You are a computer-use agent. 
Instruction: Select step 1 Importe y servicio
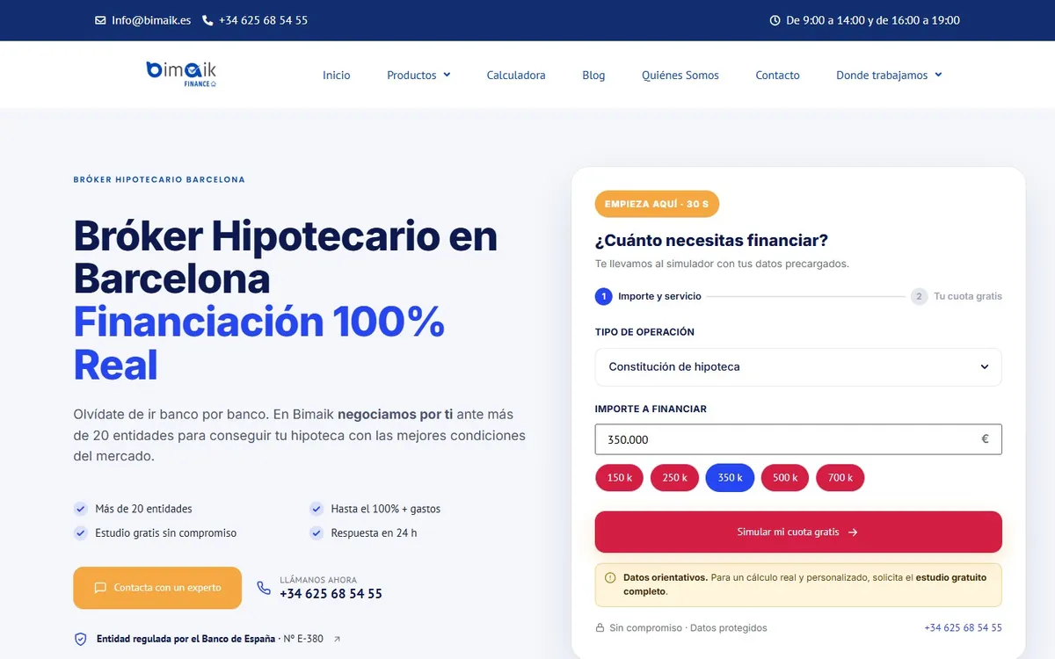tap(648, 296)
